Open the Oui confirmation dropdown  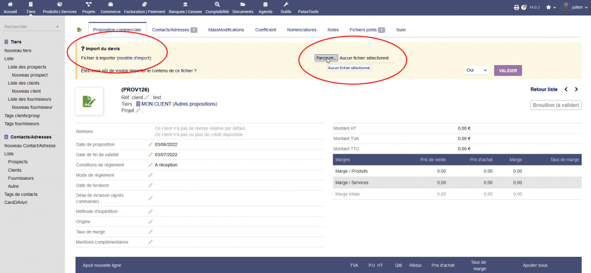477,70
